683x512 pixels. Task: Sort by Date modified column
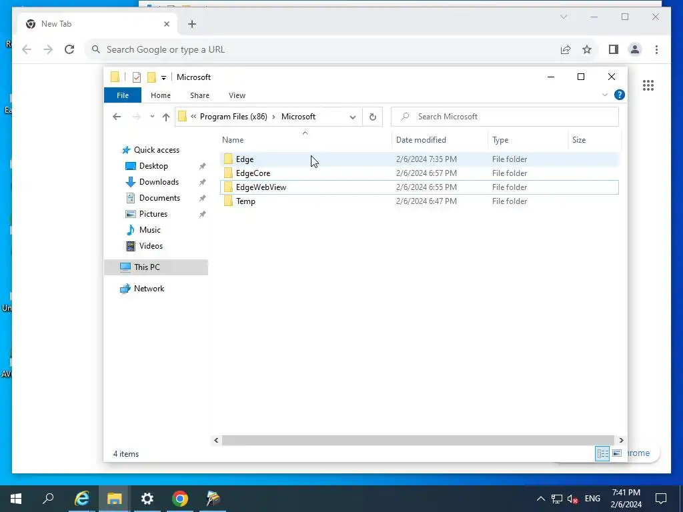(421, 140)
